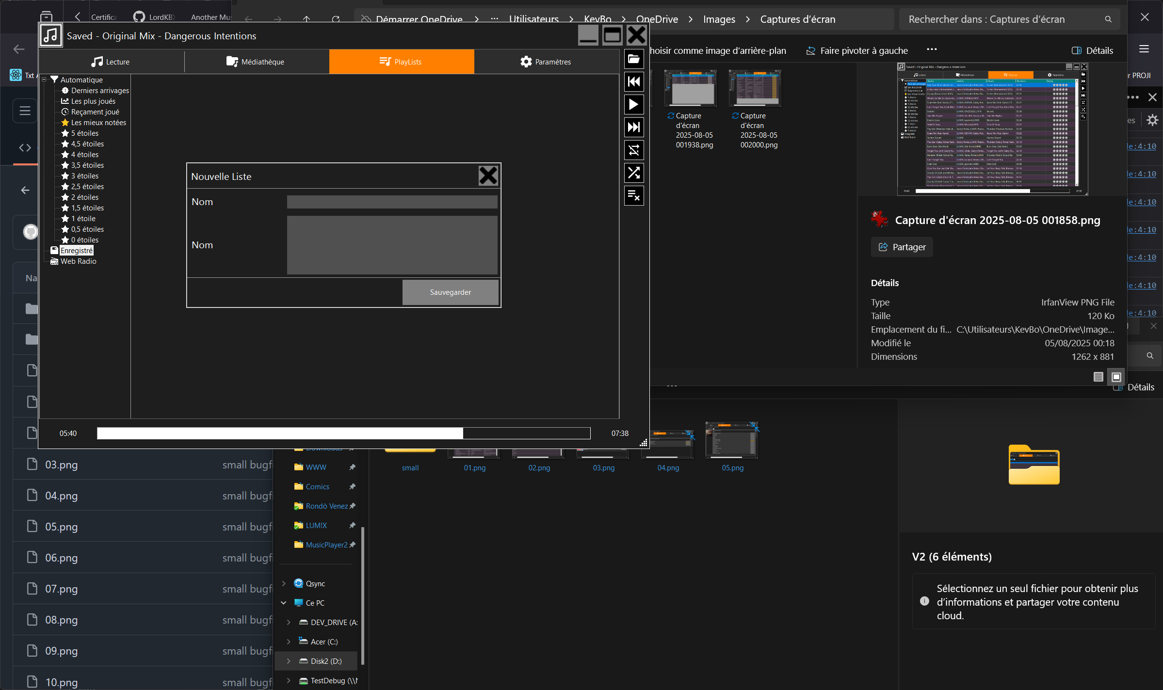The image size is (1163, 690).
Task: Skip to previous track
Action: click(x=633, y=81)
